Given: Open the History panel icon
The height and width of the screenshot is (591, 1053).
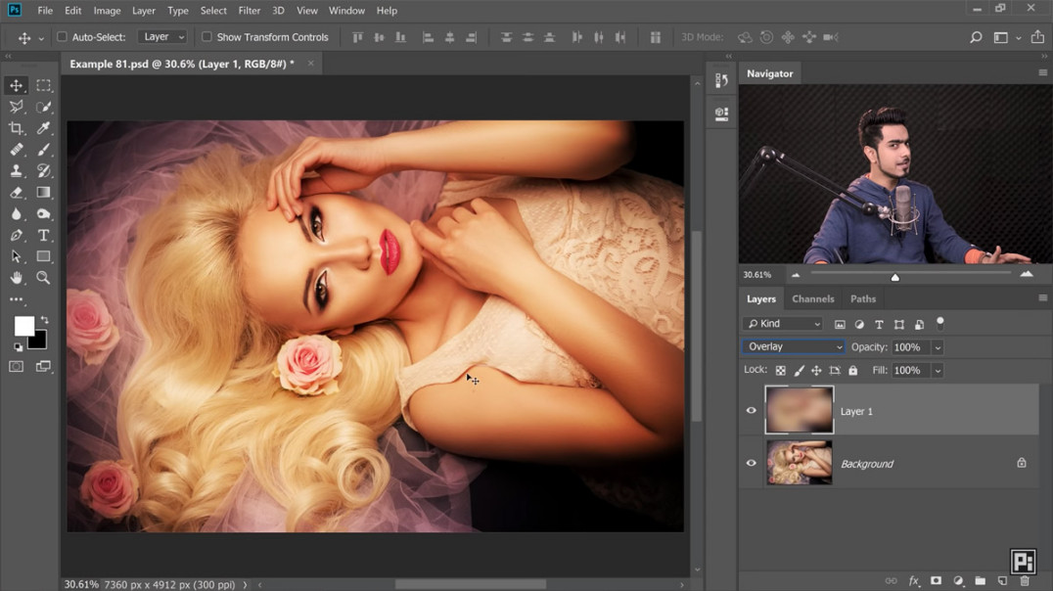Looking at the screenshot, I should pos(722,80).
